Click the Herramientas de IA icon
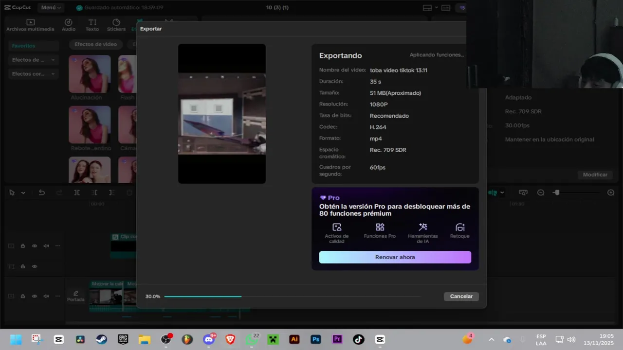The image size is (623, 350). [423, 227]
